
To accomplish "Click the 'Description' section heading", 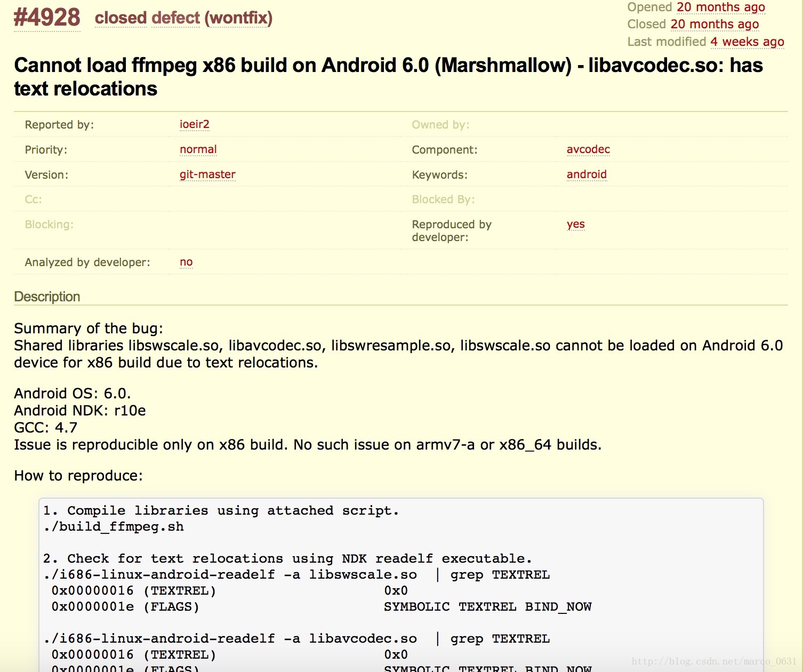I will [x=47, y=297].
